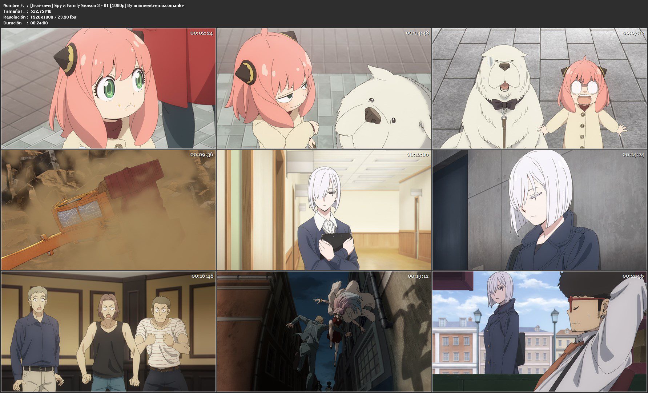This screenshot has height=393, width=648.
Task: Click the thumbnail showing three startled men
Action: (108, 331)
